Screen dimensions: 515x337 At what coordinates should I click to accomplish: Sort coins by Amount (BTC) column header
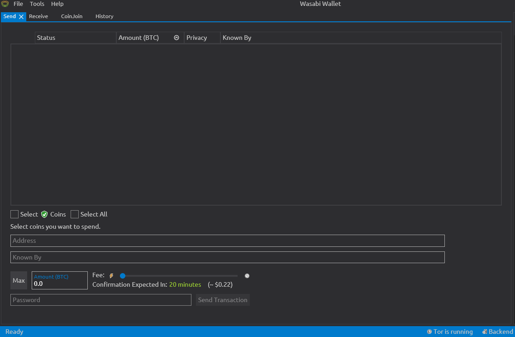tap(150, 38)
